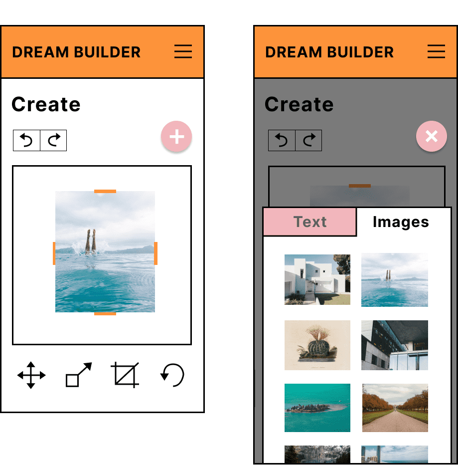458x465 pixels.
Task: Choose the cactus illustration thumbnail
Action: [317, 345]
